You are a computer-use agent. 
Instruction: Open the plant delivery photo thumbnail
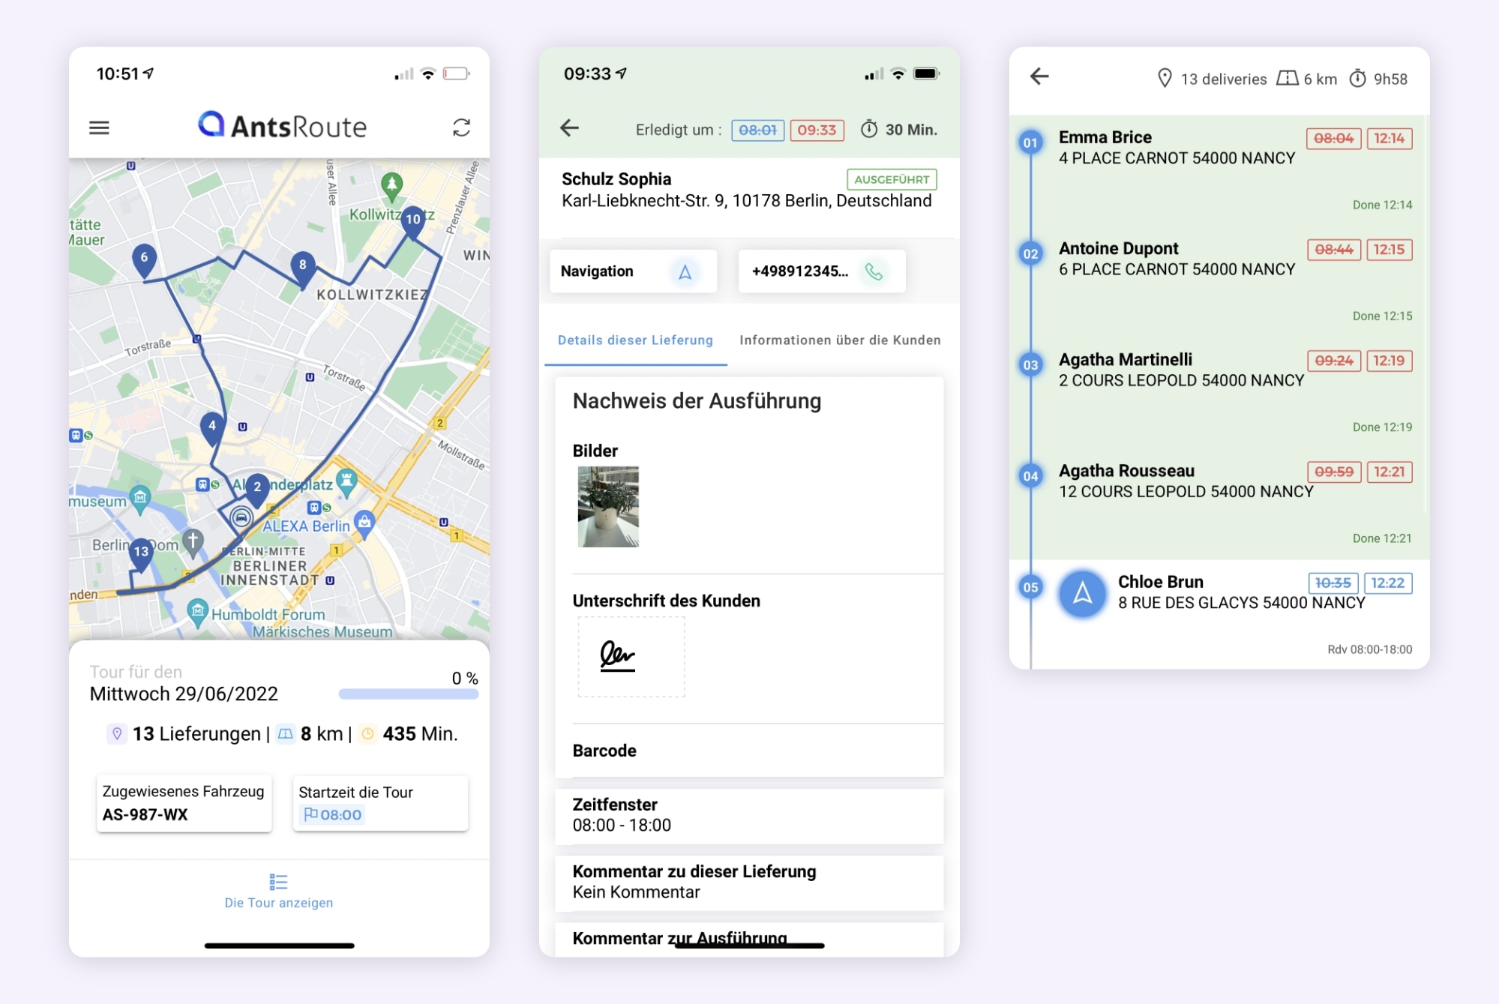[608, 507]
